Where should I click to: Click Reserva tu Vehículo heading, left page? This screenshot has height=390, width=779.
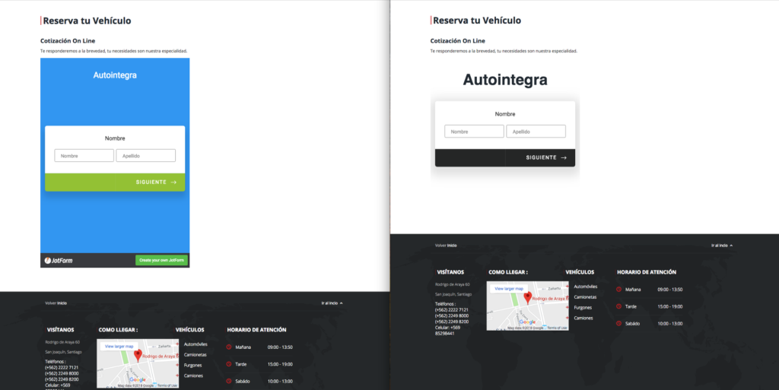point(87,21)
